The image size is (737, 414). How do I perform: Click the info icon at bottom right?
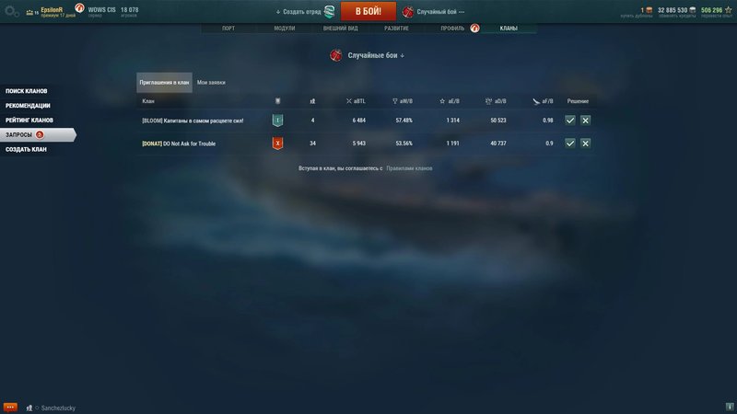coord(729,407)
